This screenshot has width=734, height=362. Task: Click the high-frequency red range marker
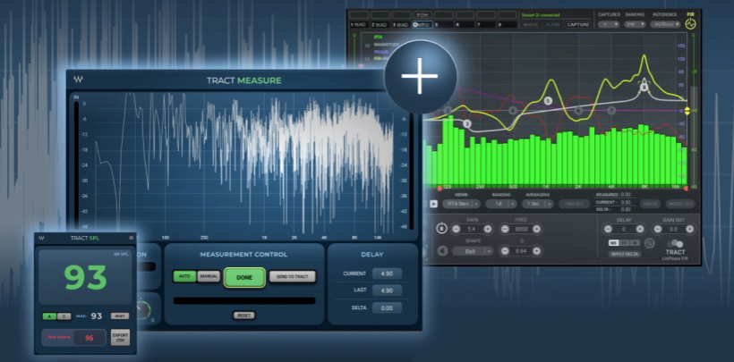click(x=686, y=189)
